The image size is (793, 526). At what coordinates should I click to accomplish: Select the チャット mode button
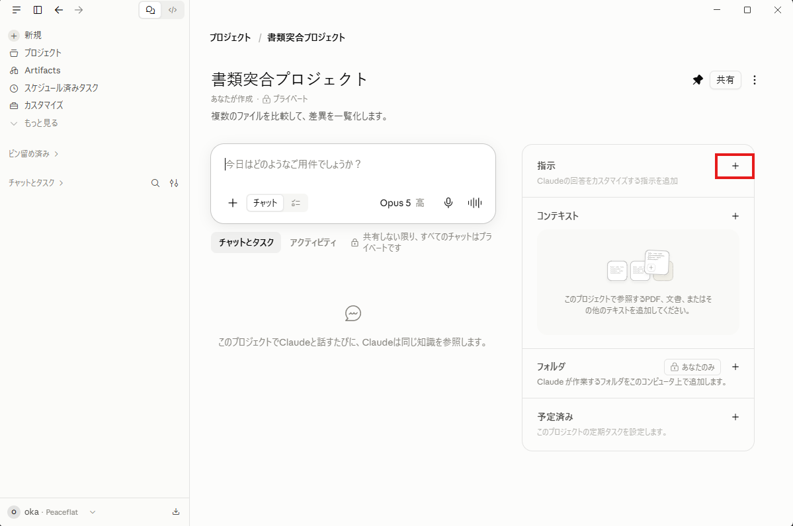click(x=265, y=203)
